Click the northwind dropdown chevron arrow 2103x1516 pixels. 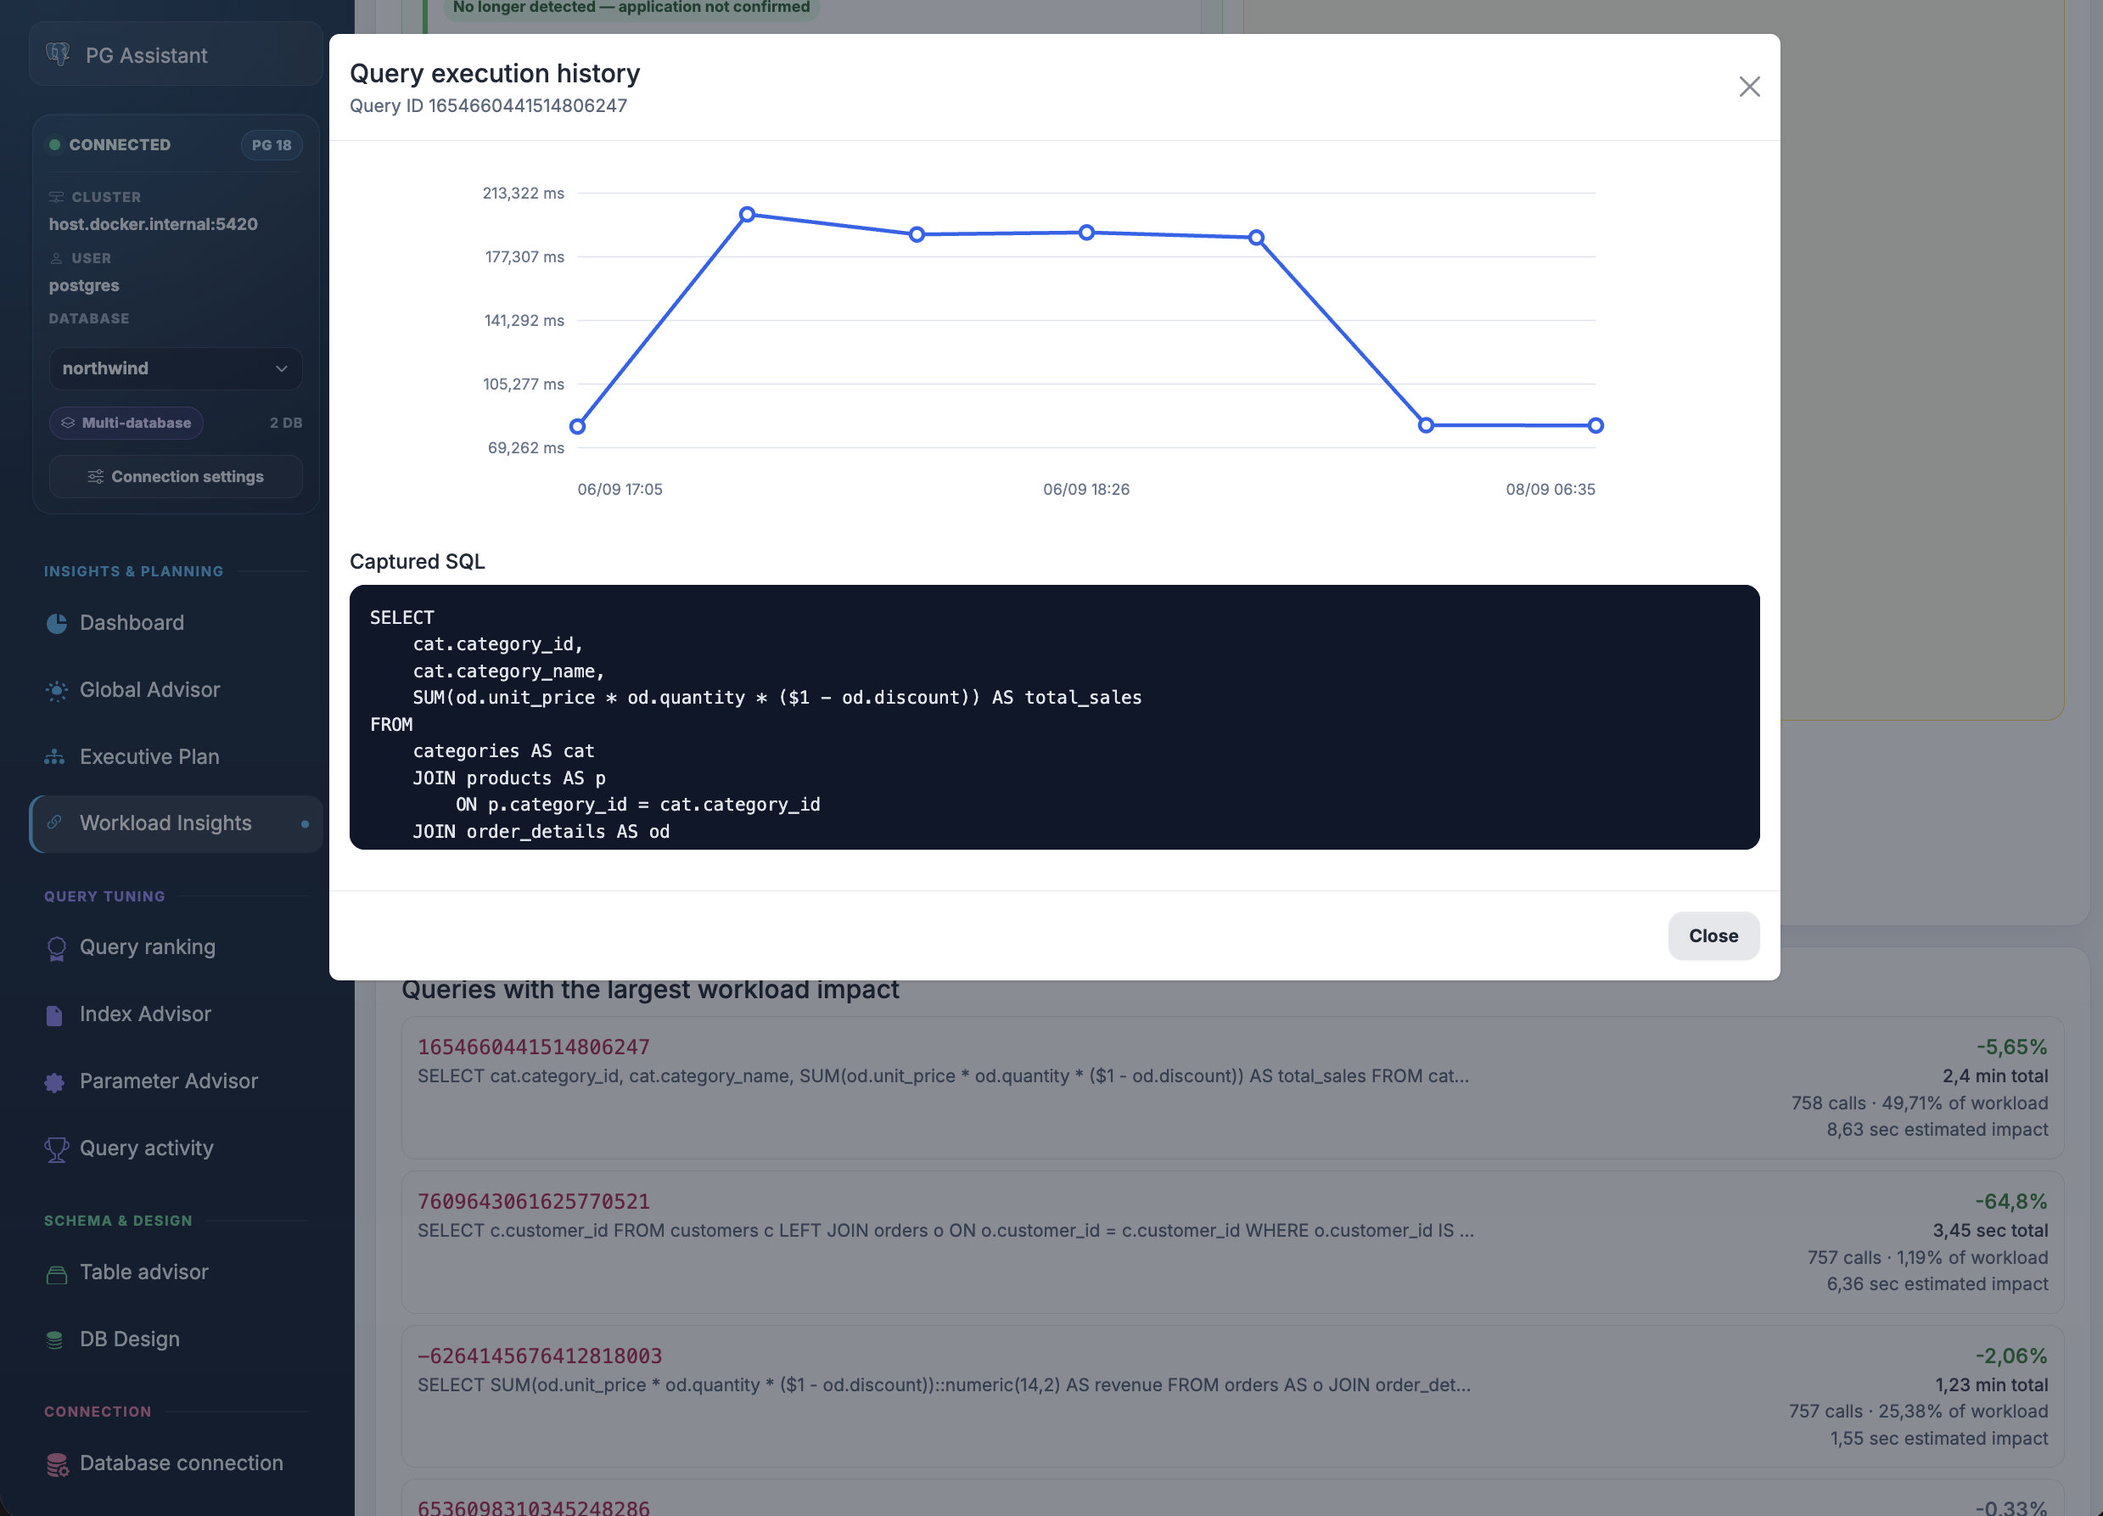click(x=281, y=369)
